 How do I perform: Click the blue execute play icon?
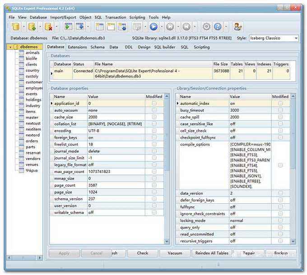[x=153, y=27]
